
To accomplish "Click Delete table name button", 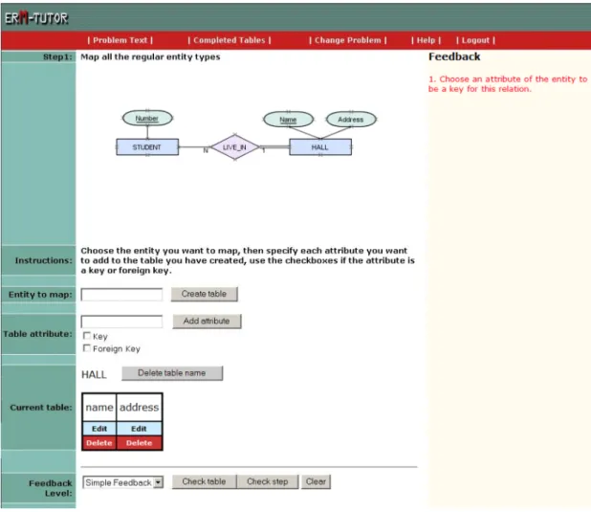I will click(x=172, y=373).
